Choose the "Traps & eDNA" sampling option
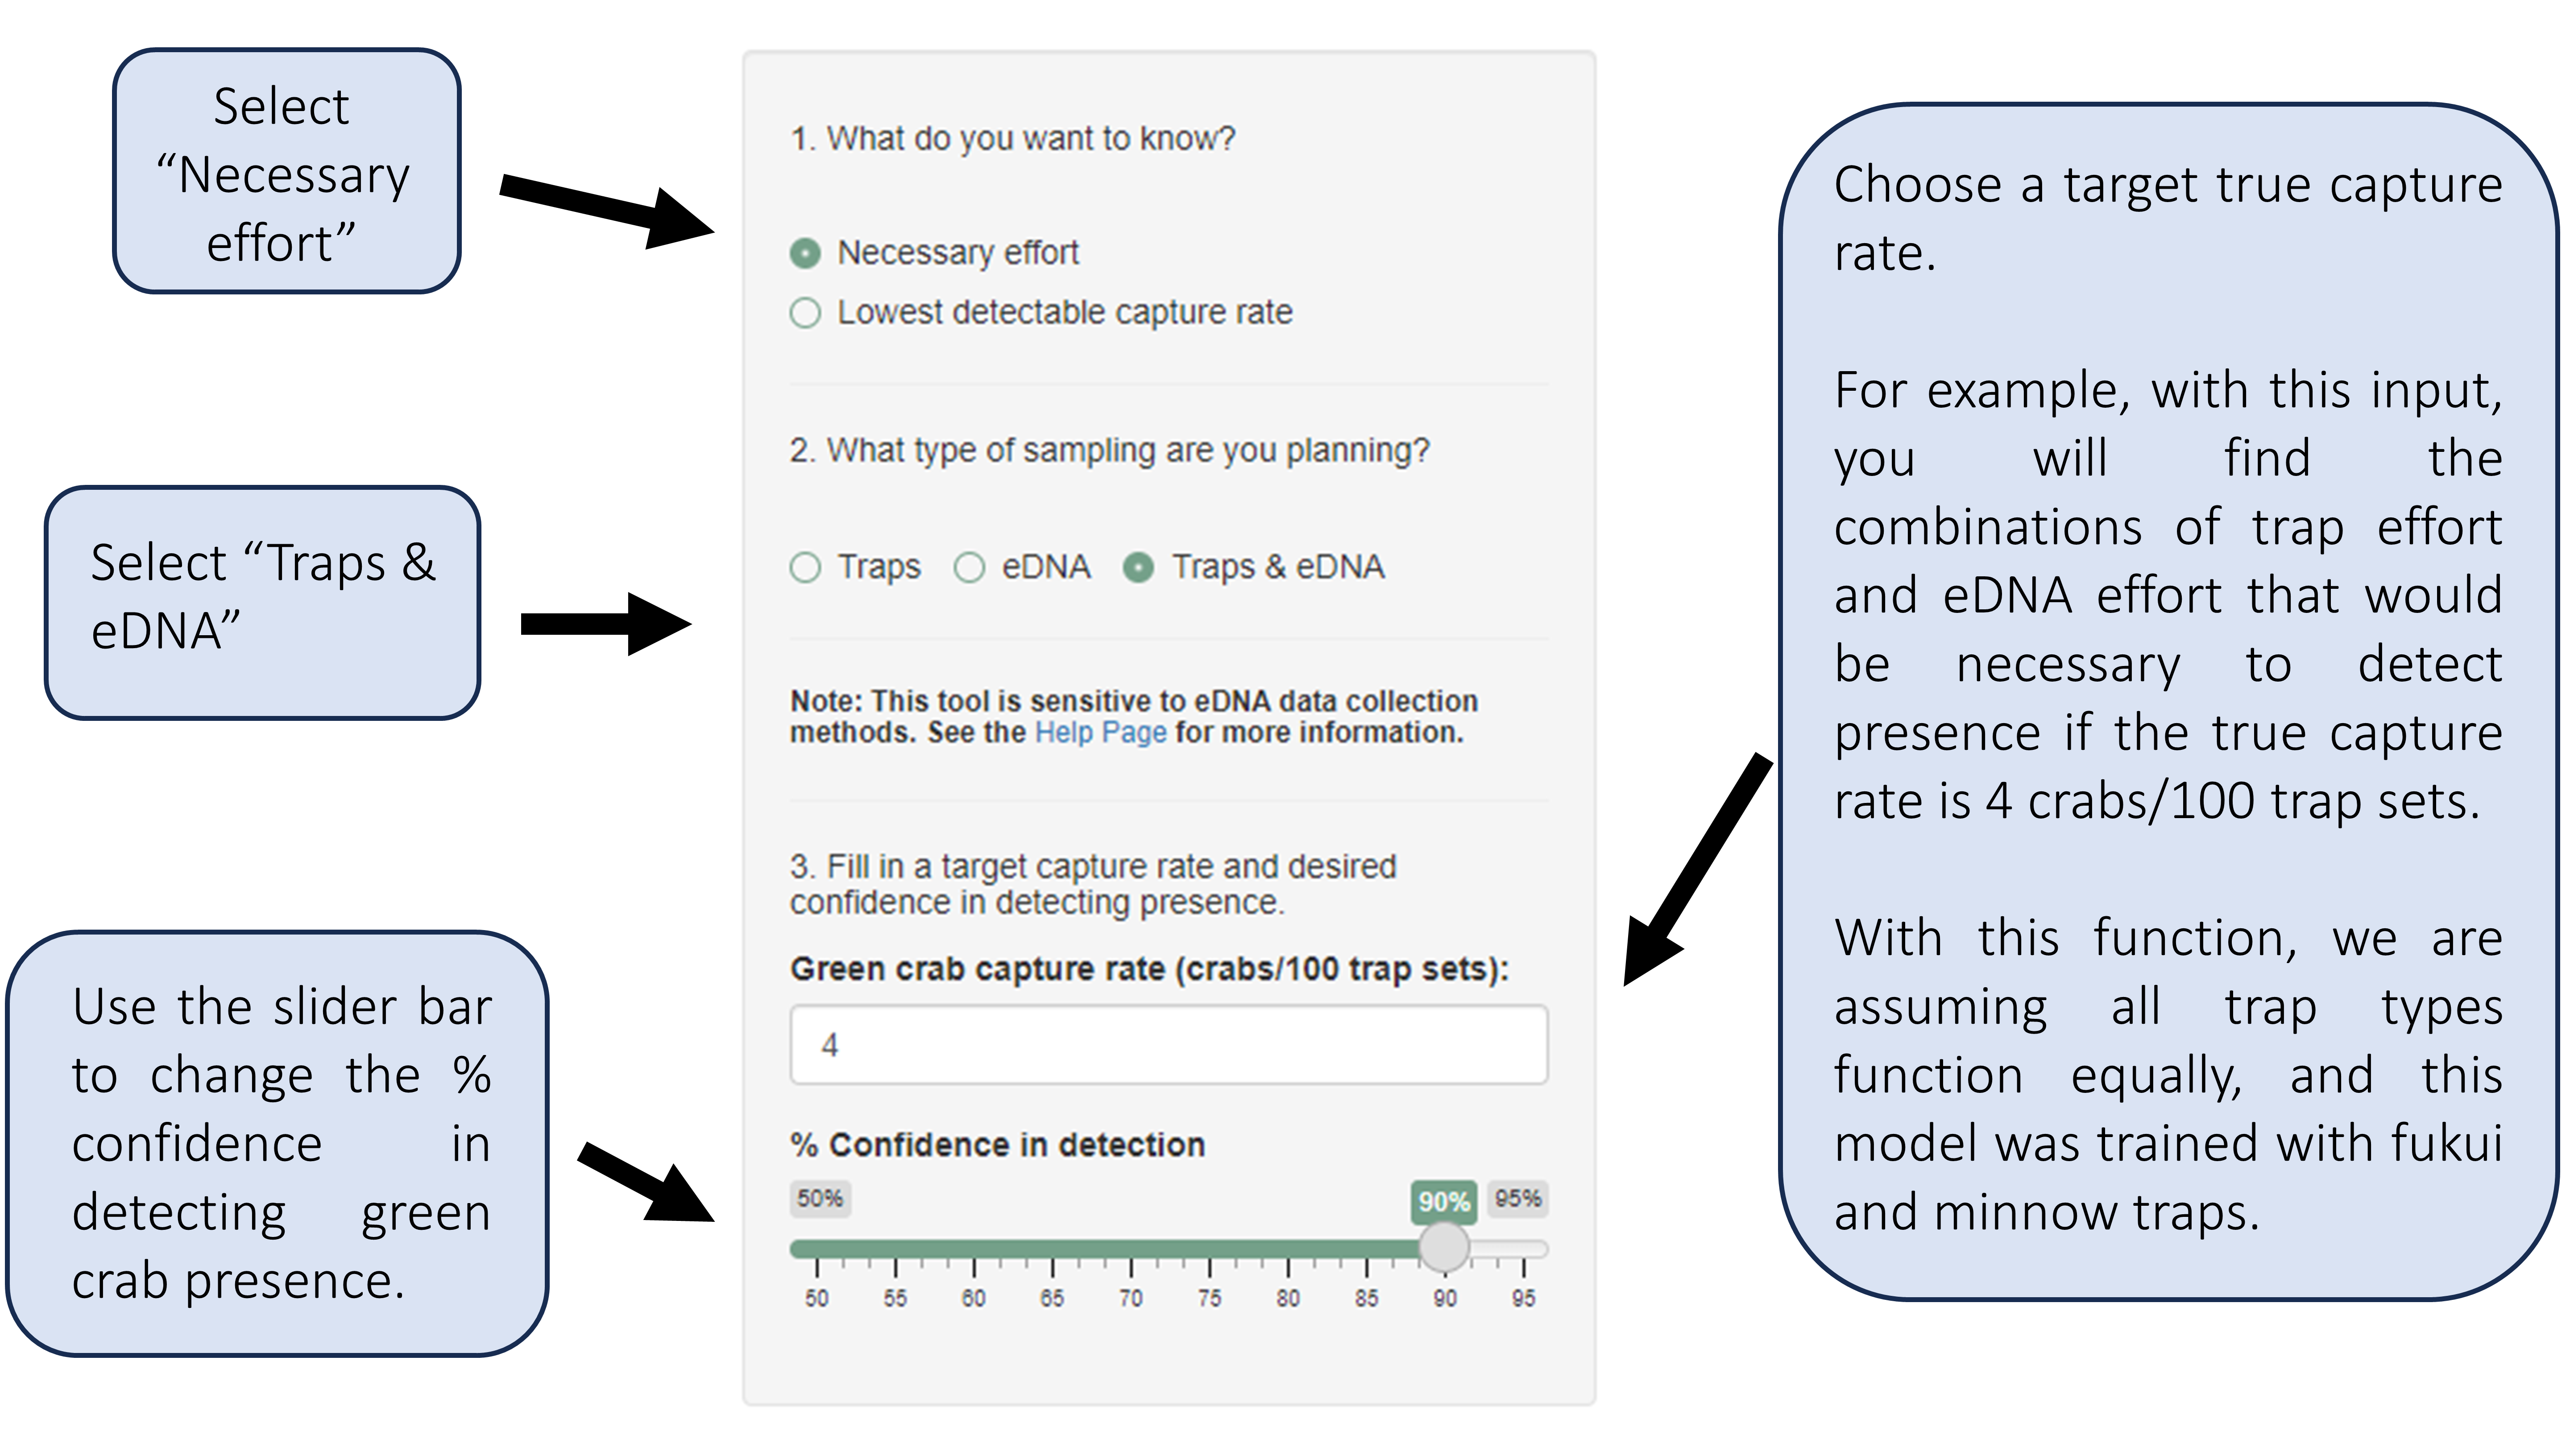Image resolution: width=2570 pixels, height=1456 pixels. pos(1138,567)
